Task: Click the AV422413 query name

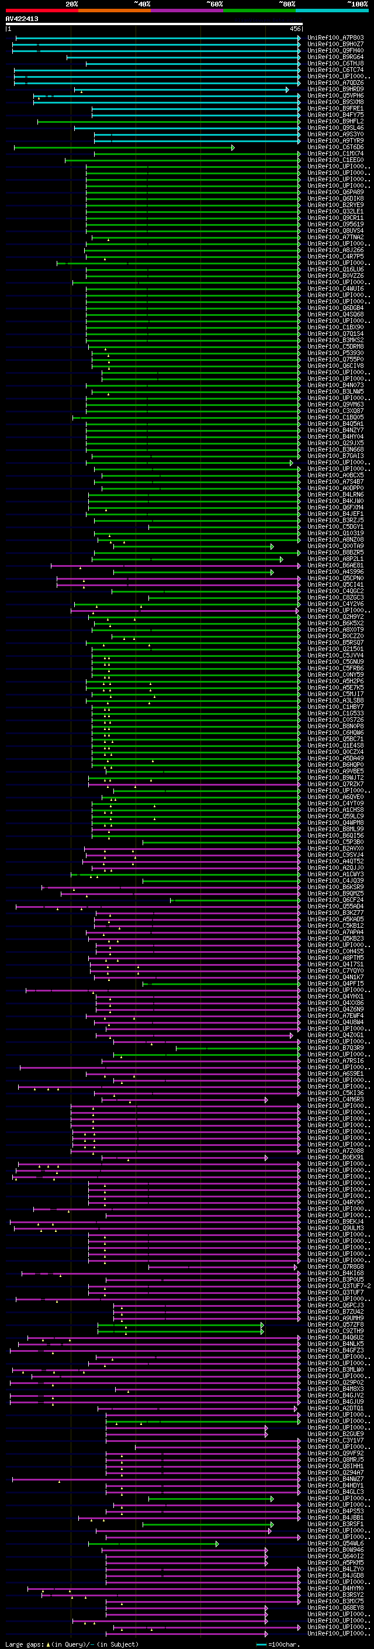Action: click(22, 19)
